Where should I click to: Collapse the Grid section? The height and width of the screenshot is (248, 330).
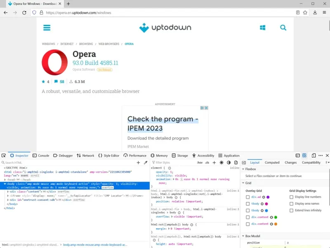[x=243, y=183]
